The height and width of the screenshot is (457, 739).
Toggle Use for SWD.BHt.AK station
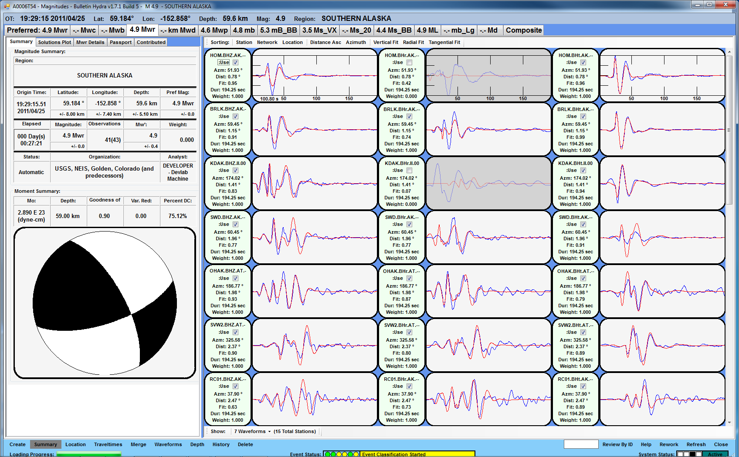pos(583,225)
